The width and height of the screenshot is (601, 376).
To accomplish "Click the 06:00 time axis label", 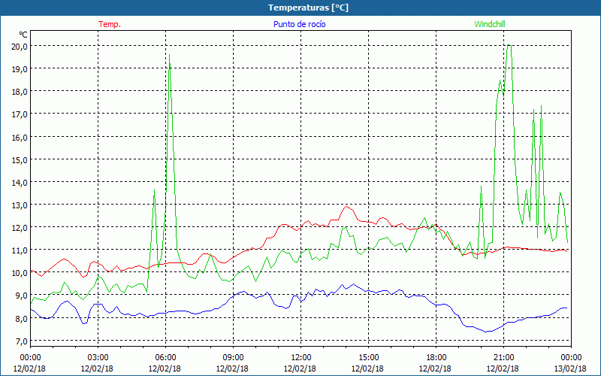I will click(165, 358).
